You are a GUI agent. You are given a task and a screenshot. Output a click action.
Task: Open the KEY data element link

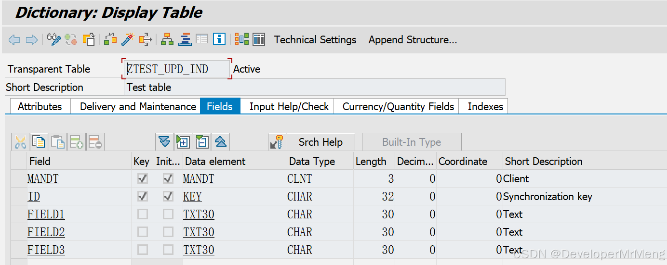click(192, 197)
